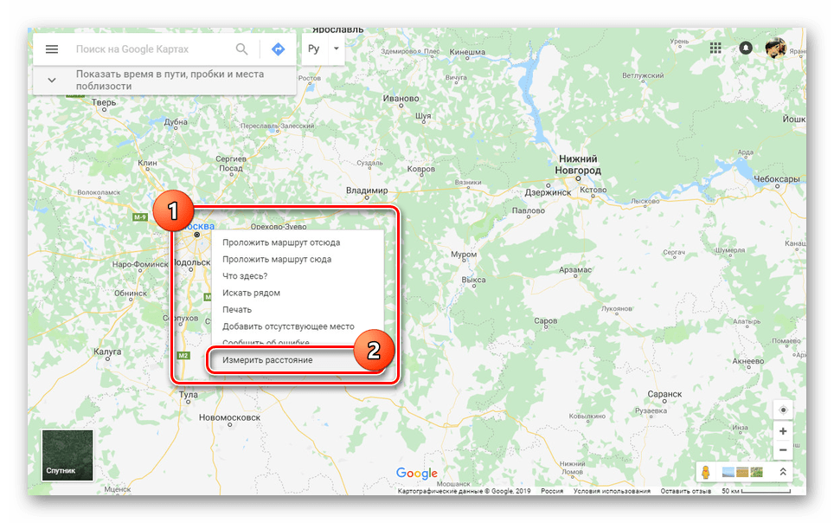Click the Чебоксары city label
The height and width of the screenshot is (523, 834).
[x=776, y=179]
